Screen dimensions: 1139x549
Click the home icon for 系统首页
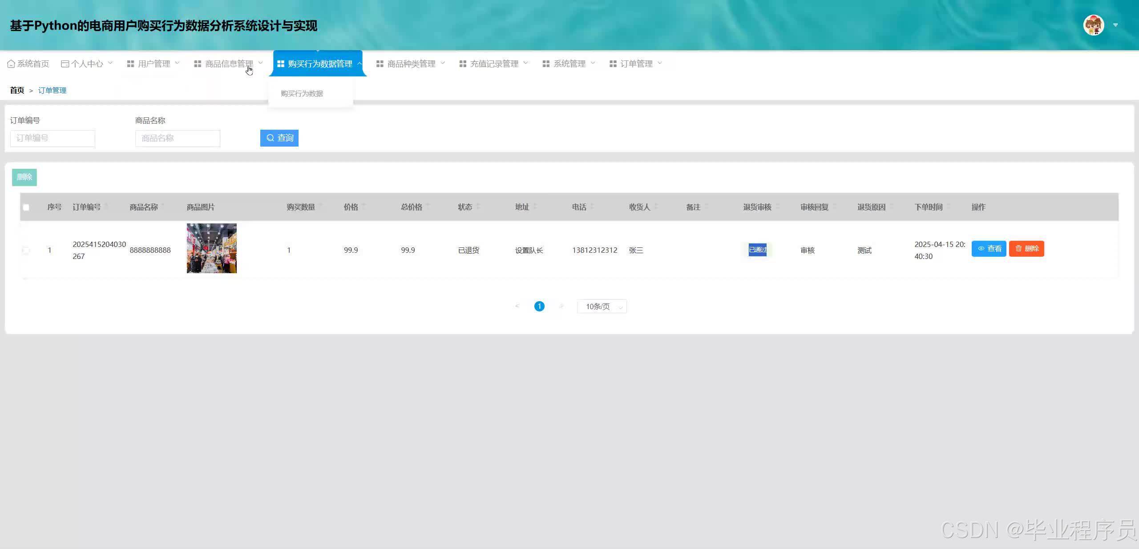click(x=11, y=64)
